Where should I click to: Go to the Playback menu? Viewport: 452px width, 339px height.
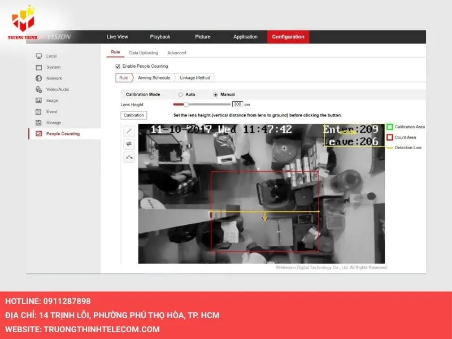[x=160, y=37]
